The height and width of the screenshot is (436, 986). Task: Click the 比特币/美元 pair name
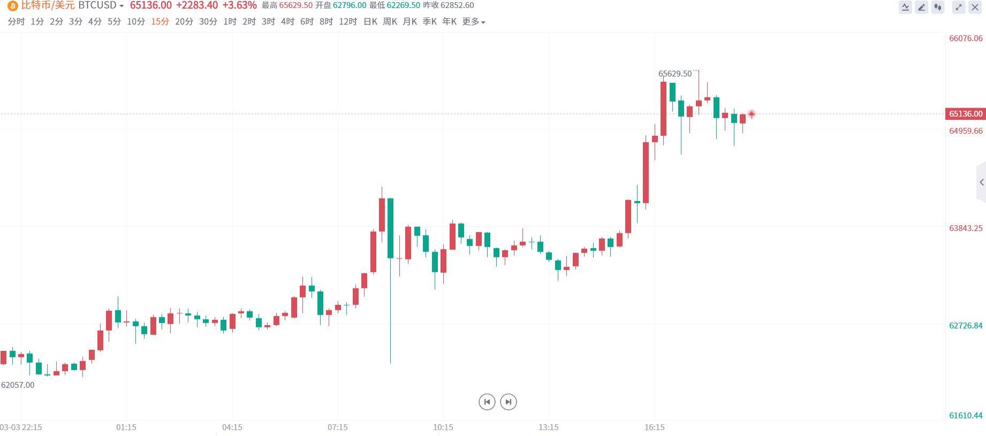[48, 5]
